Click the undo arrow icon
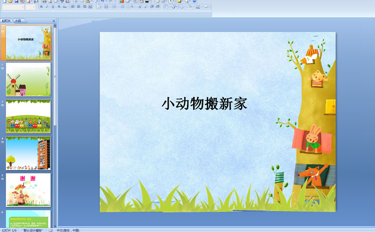The width and height of the screenshot is (375, 232). click(102, 1)
